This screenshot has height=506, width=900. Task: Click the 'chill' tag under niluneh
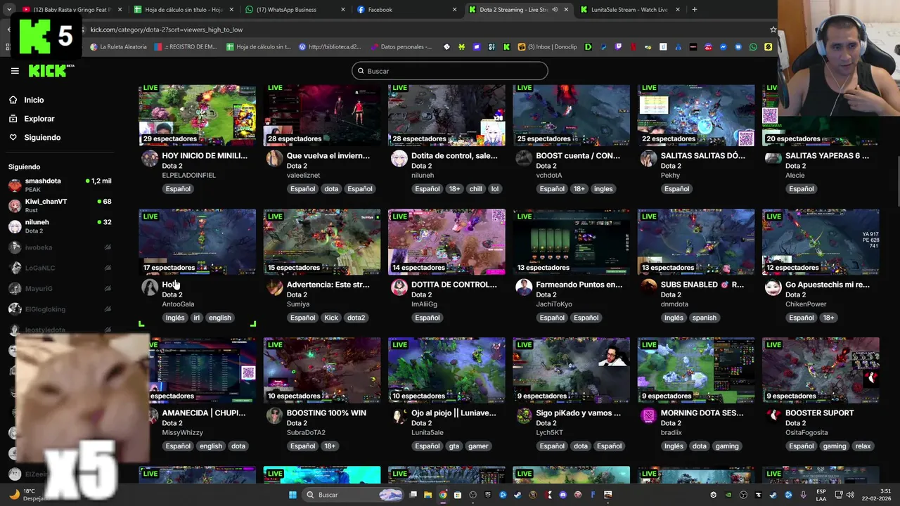(475, 189)
